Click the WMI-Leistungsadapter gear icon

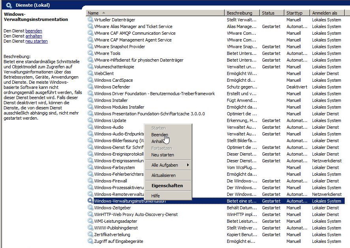click(90, 221)
